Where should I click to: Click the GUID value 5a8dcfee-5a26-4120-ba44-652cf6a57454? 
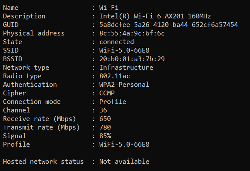click(169, 25)
